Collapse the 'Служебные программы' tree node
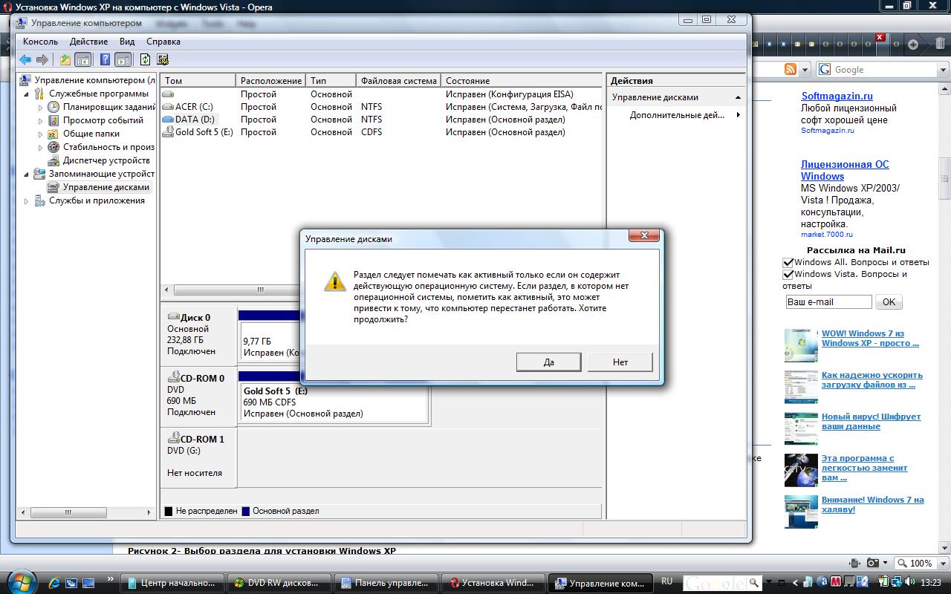Screen dimensions: 951x594 pyautogui.click(x=27, y=94)
